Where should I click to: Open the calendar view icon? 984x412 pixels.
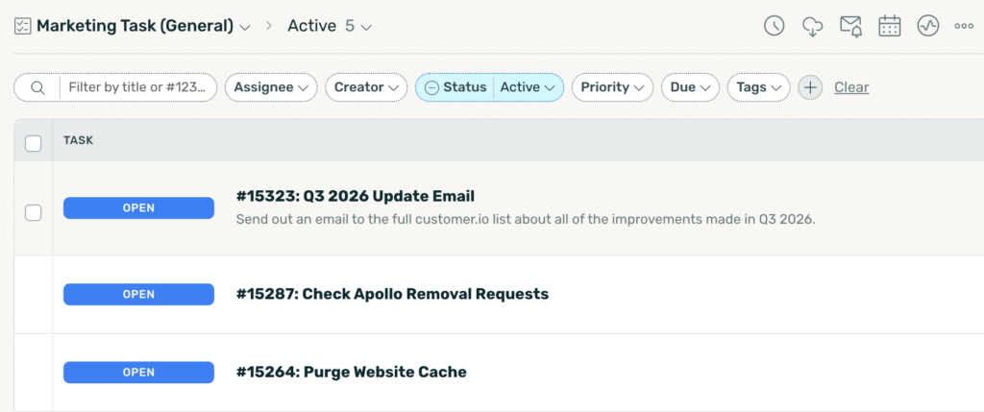[x=889, y=26]
